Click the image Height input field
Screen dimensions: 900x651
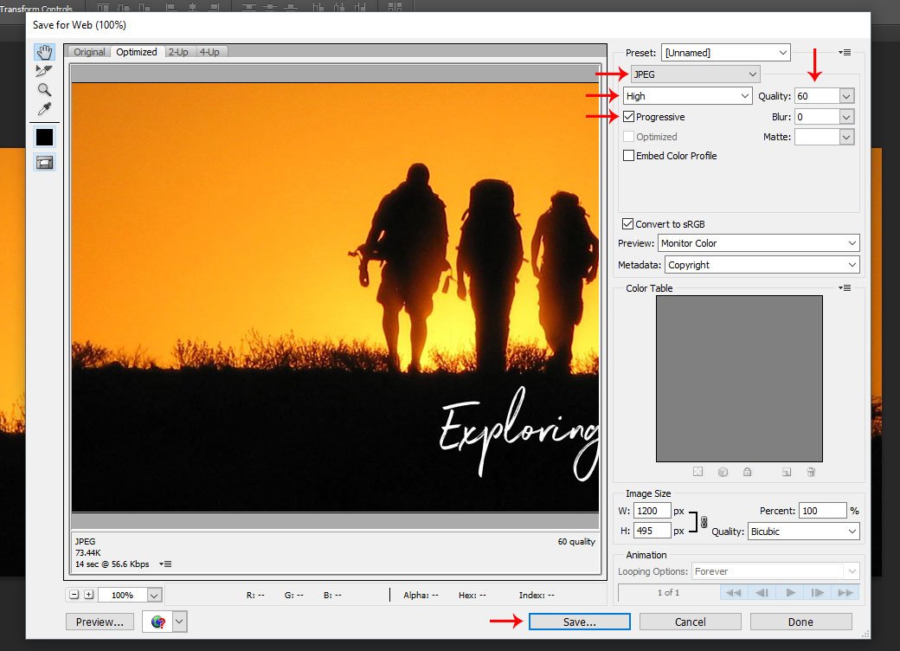click(x=652, y=531)
